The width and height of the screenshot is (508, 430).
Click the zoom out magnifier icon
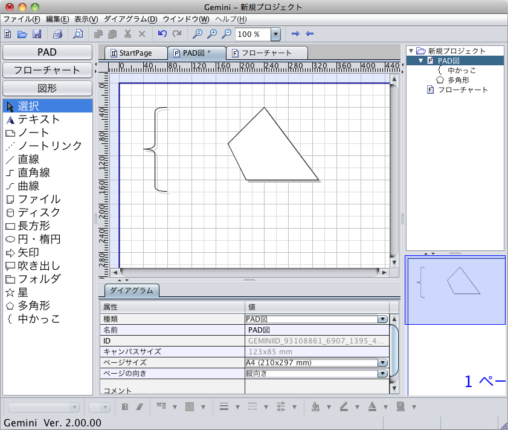click(x=227, y=34)
